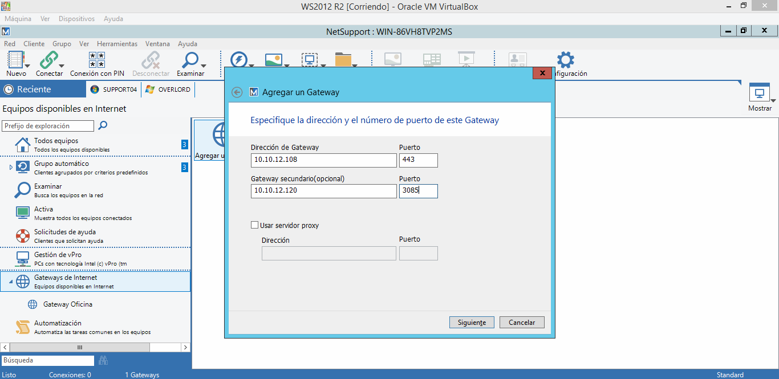Open the Cliente menu
Screen dimensions: 779x379
pyautogui.click(x=34, y=44)
